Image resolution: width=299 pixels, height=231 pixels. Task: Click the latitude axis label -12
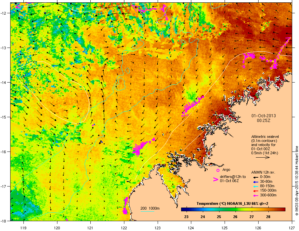coord(4,13)
